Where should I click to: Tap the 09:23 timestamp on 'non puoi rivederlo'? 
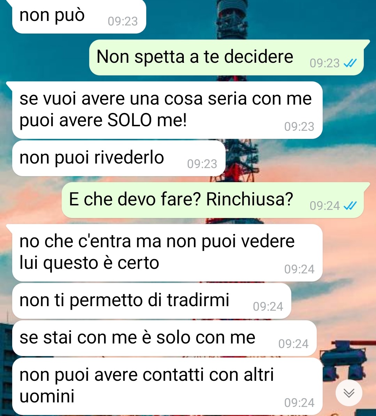tap(202, 164)
